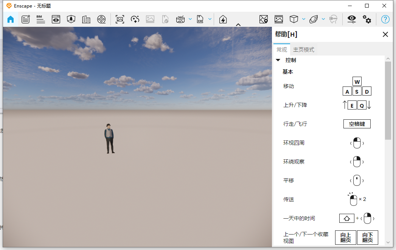Viewport: 396px width, 250px height.
Task: Collapse the 控制 section triangle
Action: (x=278, y=60)
